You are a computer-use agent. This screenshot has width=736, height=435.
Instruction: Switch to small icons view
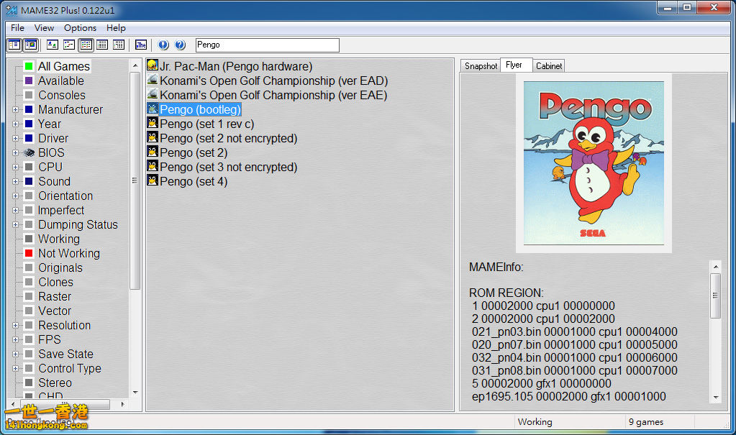pyautogui.click(x=69, y=45)
